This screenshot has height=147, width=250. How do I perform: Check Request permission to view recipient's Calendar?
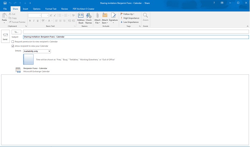click(x=13, y=41)
